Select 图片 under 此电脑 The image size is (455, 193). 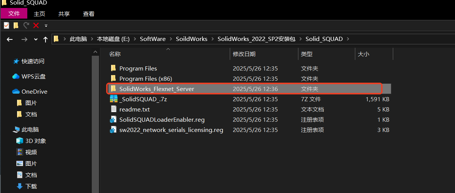[x=31, y=163]
